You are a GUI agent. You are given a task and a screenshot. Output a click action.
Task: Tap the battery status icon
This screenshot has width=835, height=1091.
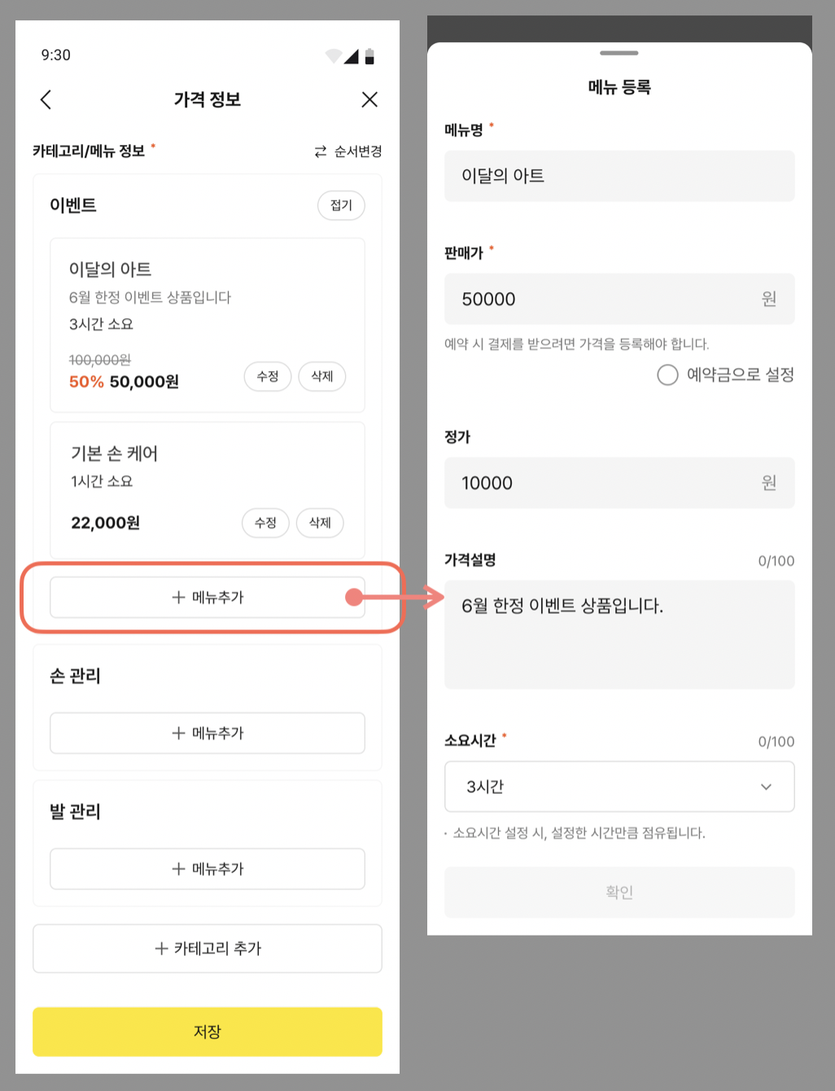coord(369,56)
